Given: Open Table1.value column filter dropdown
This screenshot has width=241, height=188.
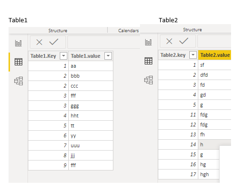Looking at the screenshot, I should coord(108,56).
